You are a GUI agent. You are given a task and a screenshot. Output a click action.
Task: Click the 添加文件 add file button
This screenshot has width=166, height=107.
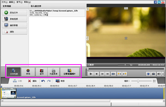[x=15, y=13]
